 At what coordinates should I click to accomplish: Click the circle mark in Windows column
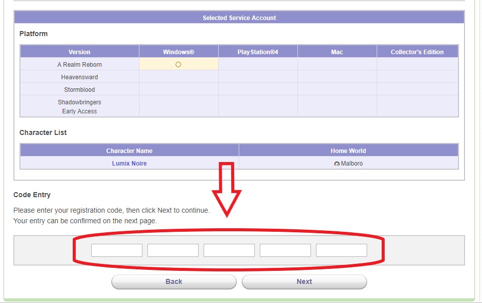(x=178, y=65)
